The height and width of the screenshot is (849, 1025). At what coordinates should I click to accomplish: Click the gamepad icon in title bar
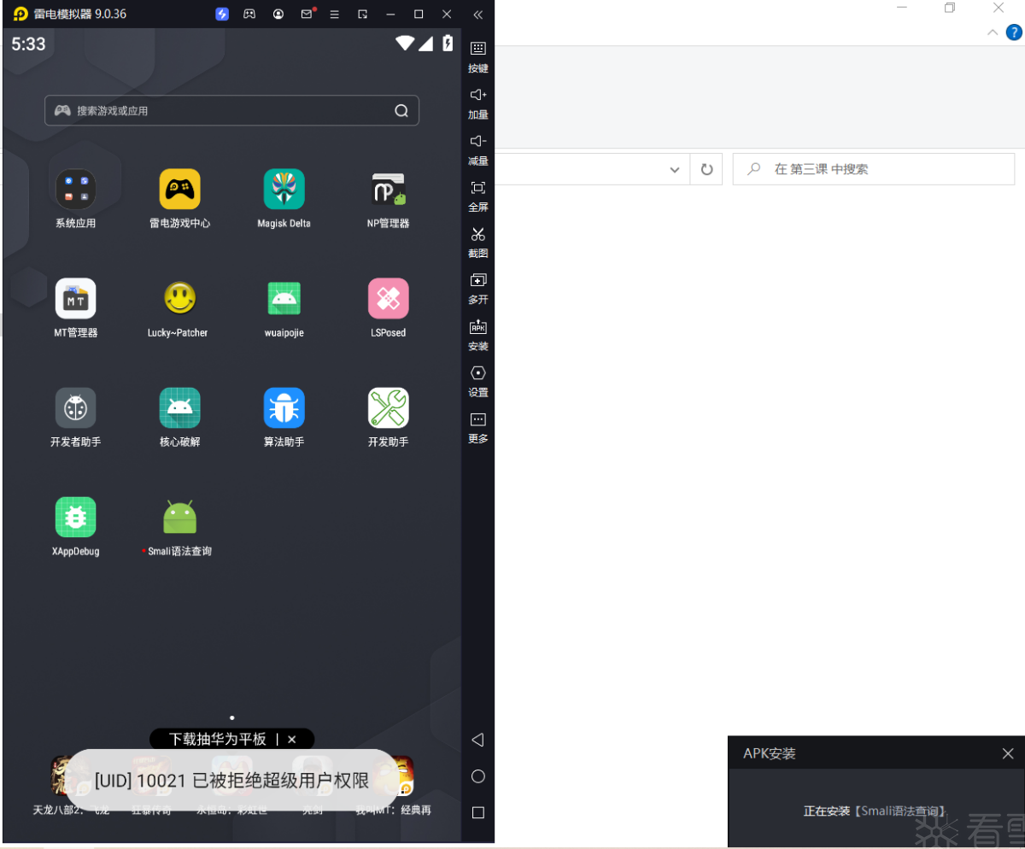249,15
